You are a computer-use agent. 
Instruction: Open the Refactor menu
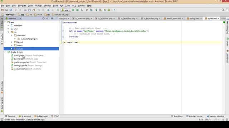pos(47,6)
